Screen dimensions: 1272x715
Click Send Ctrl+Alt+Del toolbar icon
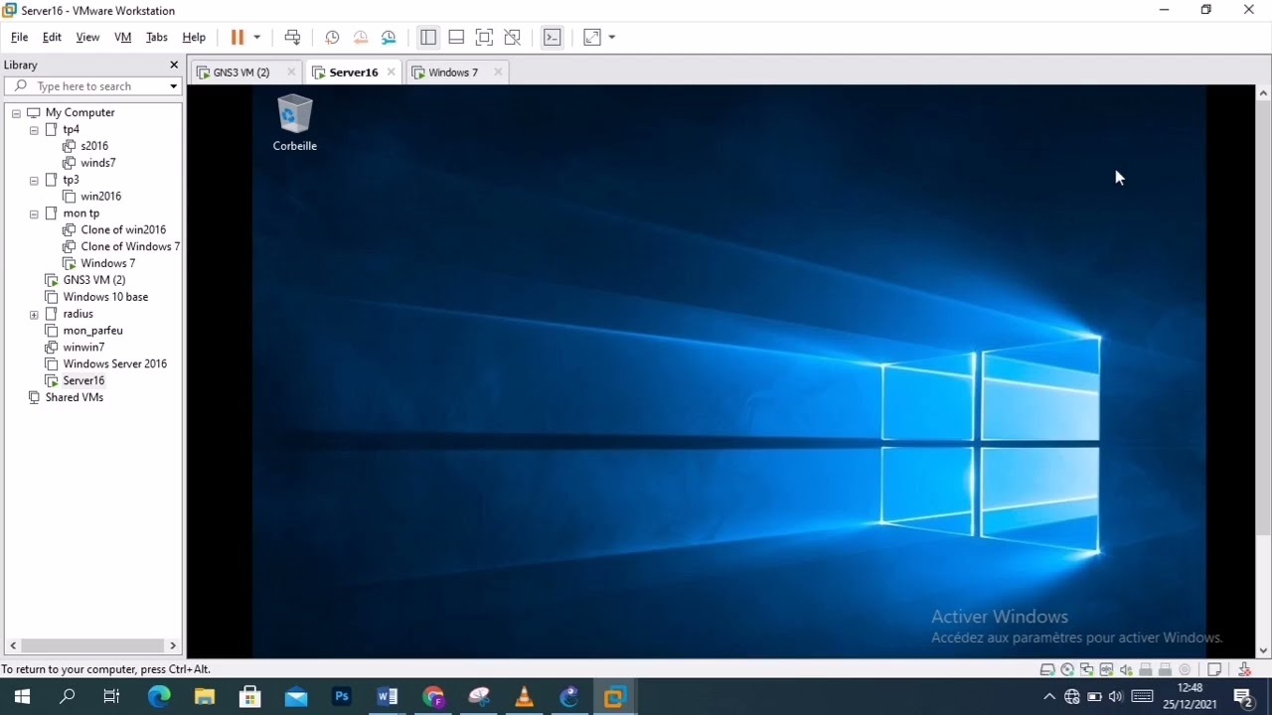click(292, 37)
